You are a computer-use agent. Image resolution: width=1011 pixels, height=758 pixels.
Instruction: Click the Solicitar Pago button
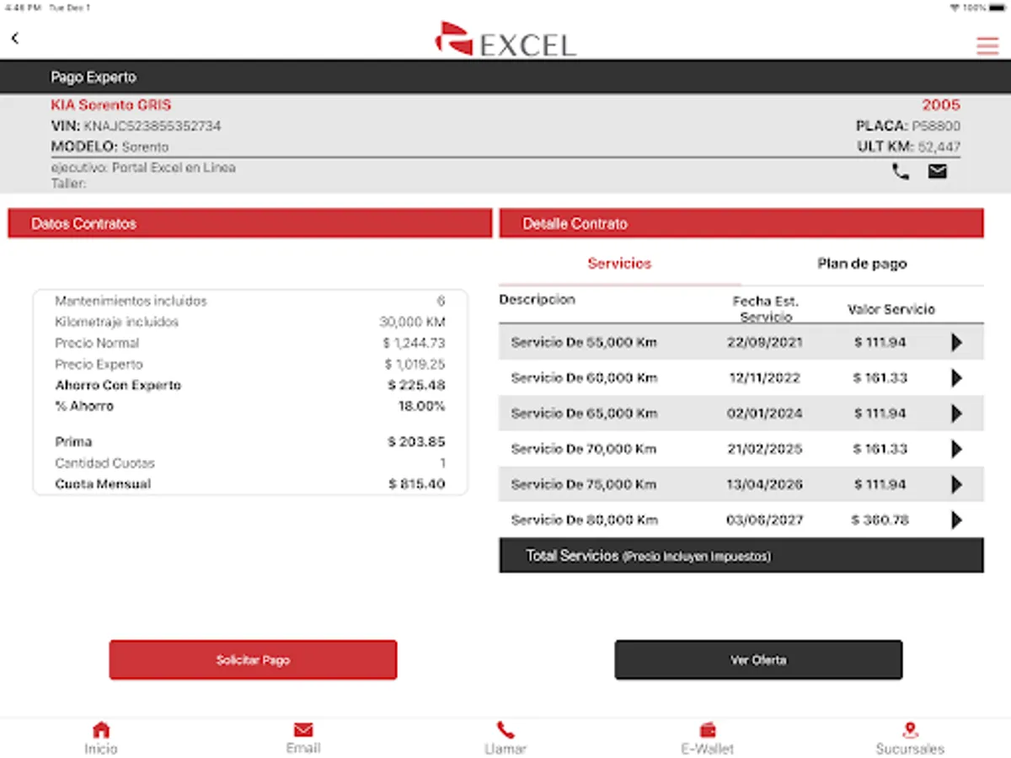(x=253, y=659)
